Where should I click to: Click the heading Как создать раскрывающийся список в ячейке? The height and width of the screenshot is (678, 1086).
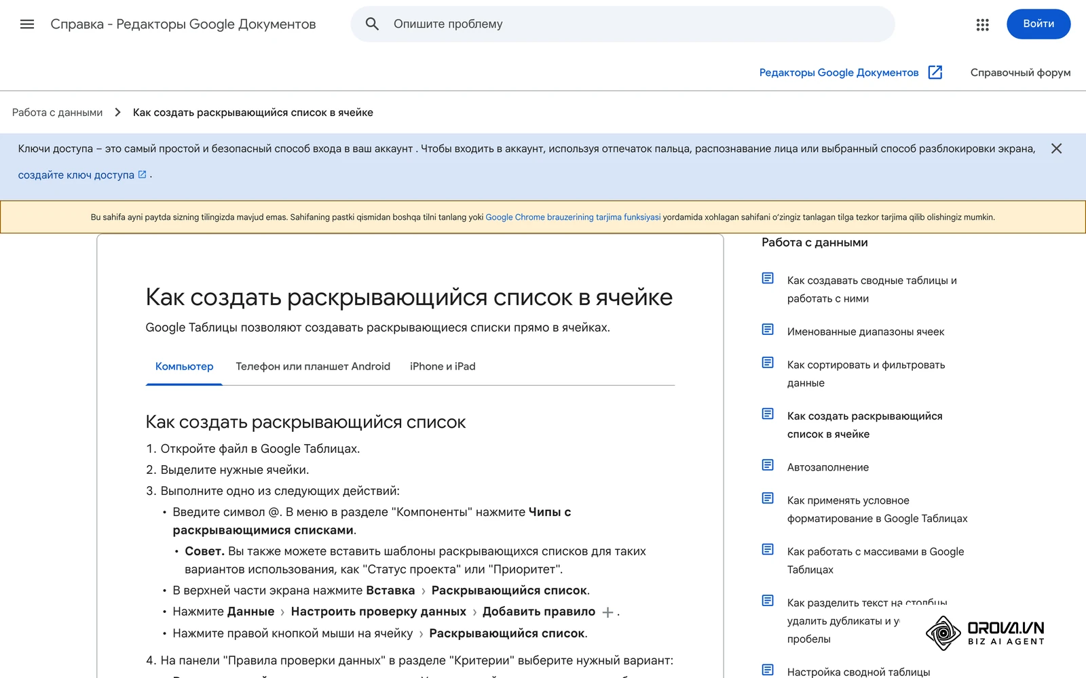[409, 298]
